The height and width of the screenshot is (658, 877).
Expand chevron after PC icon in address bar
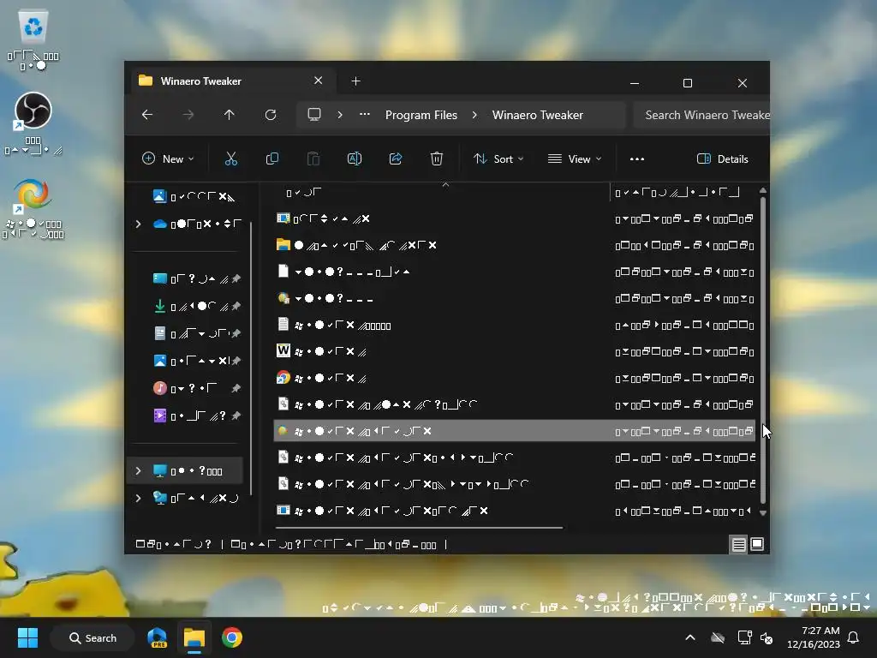[340, 115]
